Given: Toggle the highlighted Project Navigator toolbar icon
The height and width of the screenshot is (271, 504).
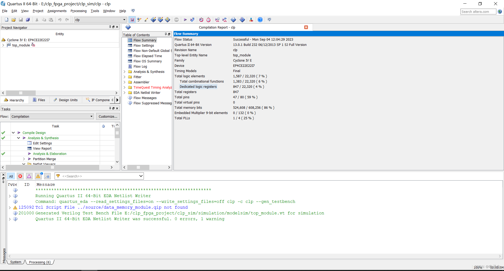Looking at the screenshot, I should (x=132, y=20).
